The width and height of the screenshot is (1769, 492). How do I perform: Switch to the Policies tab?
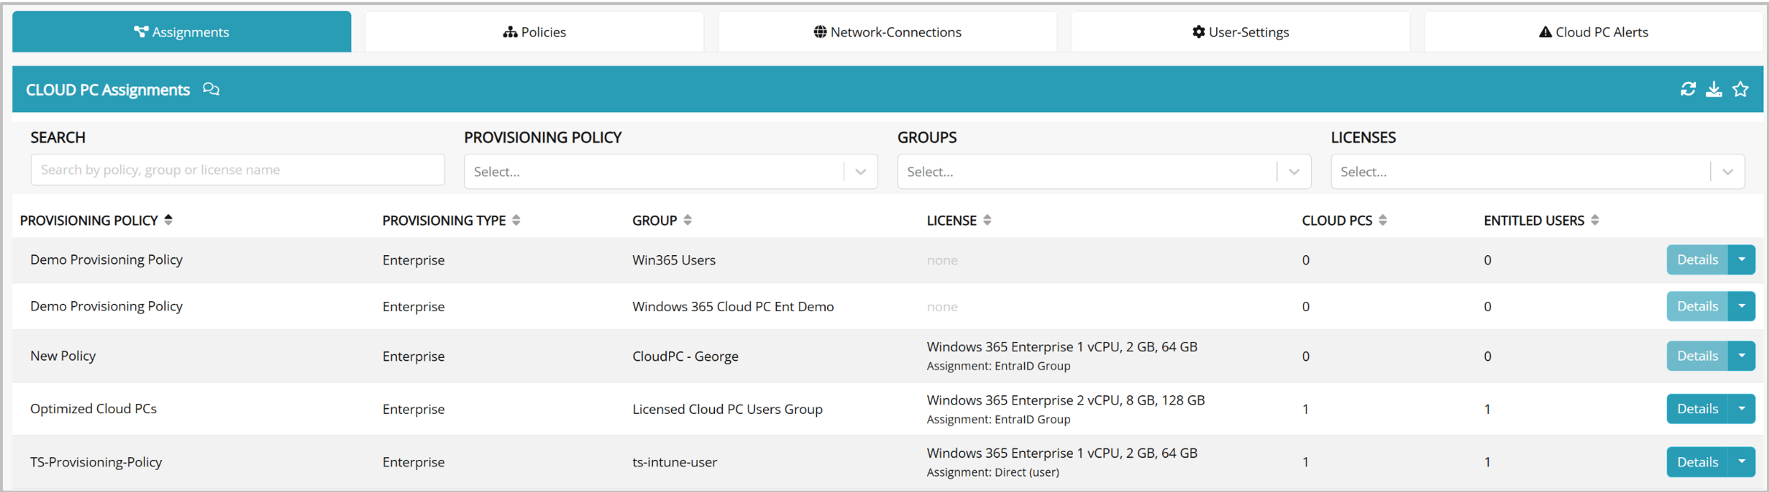pos(535,32)
